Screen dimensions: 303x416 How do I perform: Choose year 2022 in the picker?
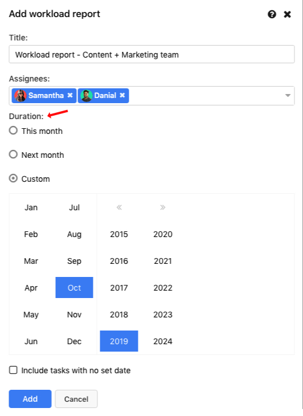163,288
